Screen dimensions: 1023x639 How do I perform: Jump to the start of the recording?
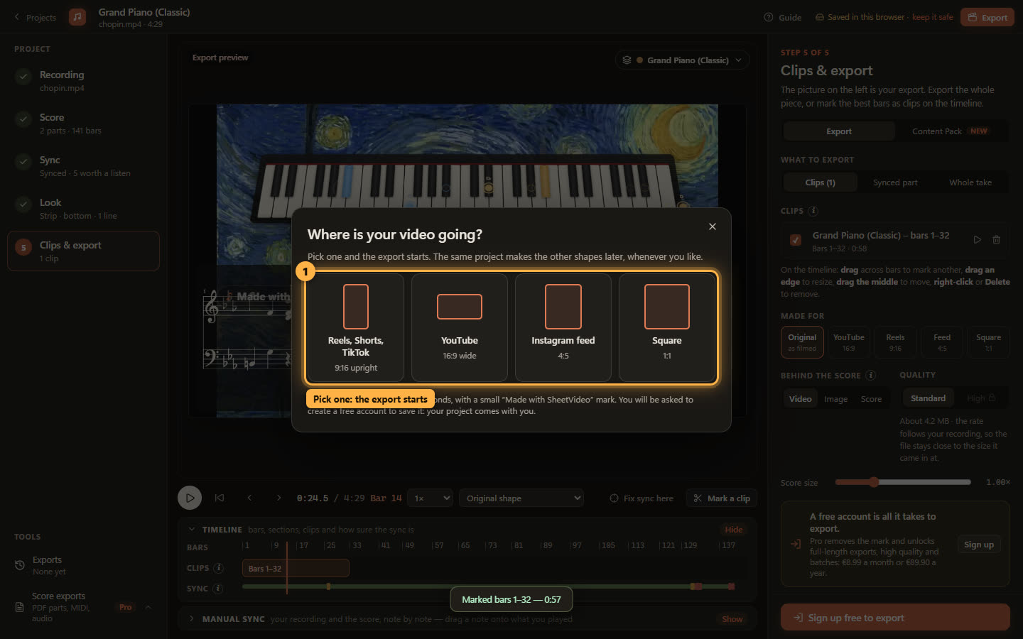pyautogui.click(x=220, y=498)
